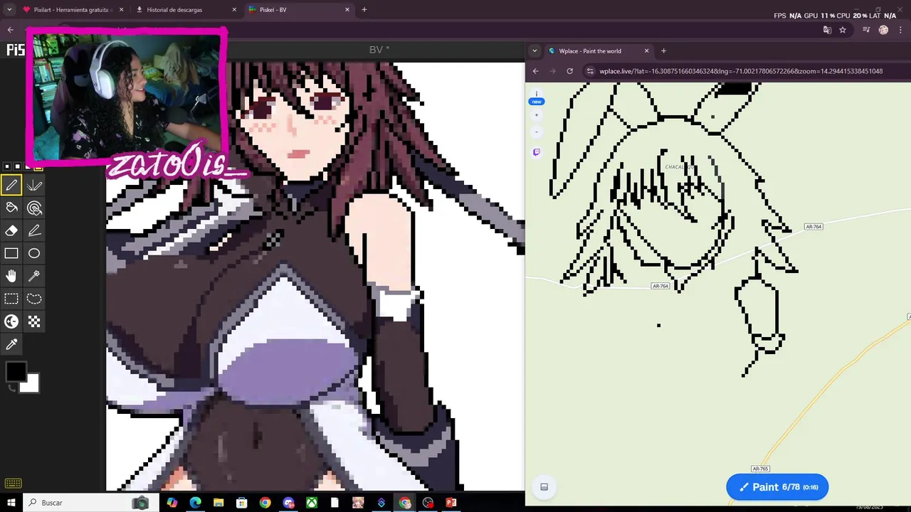The image size is (911, 512).
Task: Select the Color picker eyedropper tool
Action: [x=11, y=344]
